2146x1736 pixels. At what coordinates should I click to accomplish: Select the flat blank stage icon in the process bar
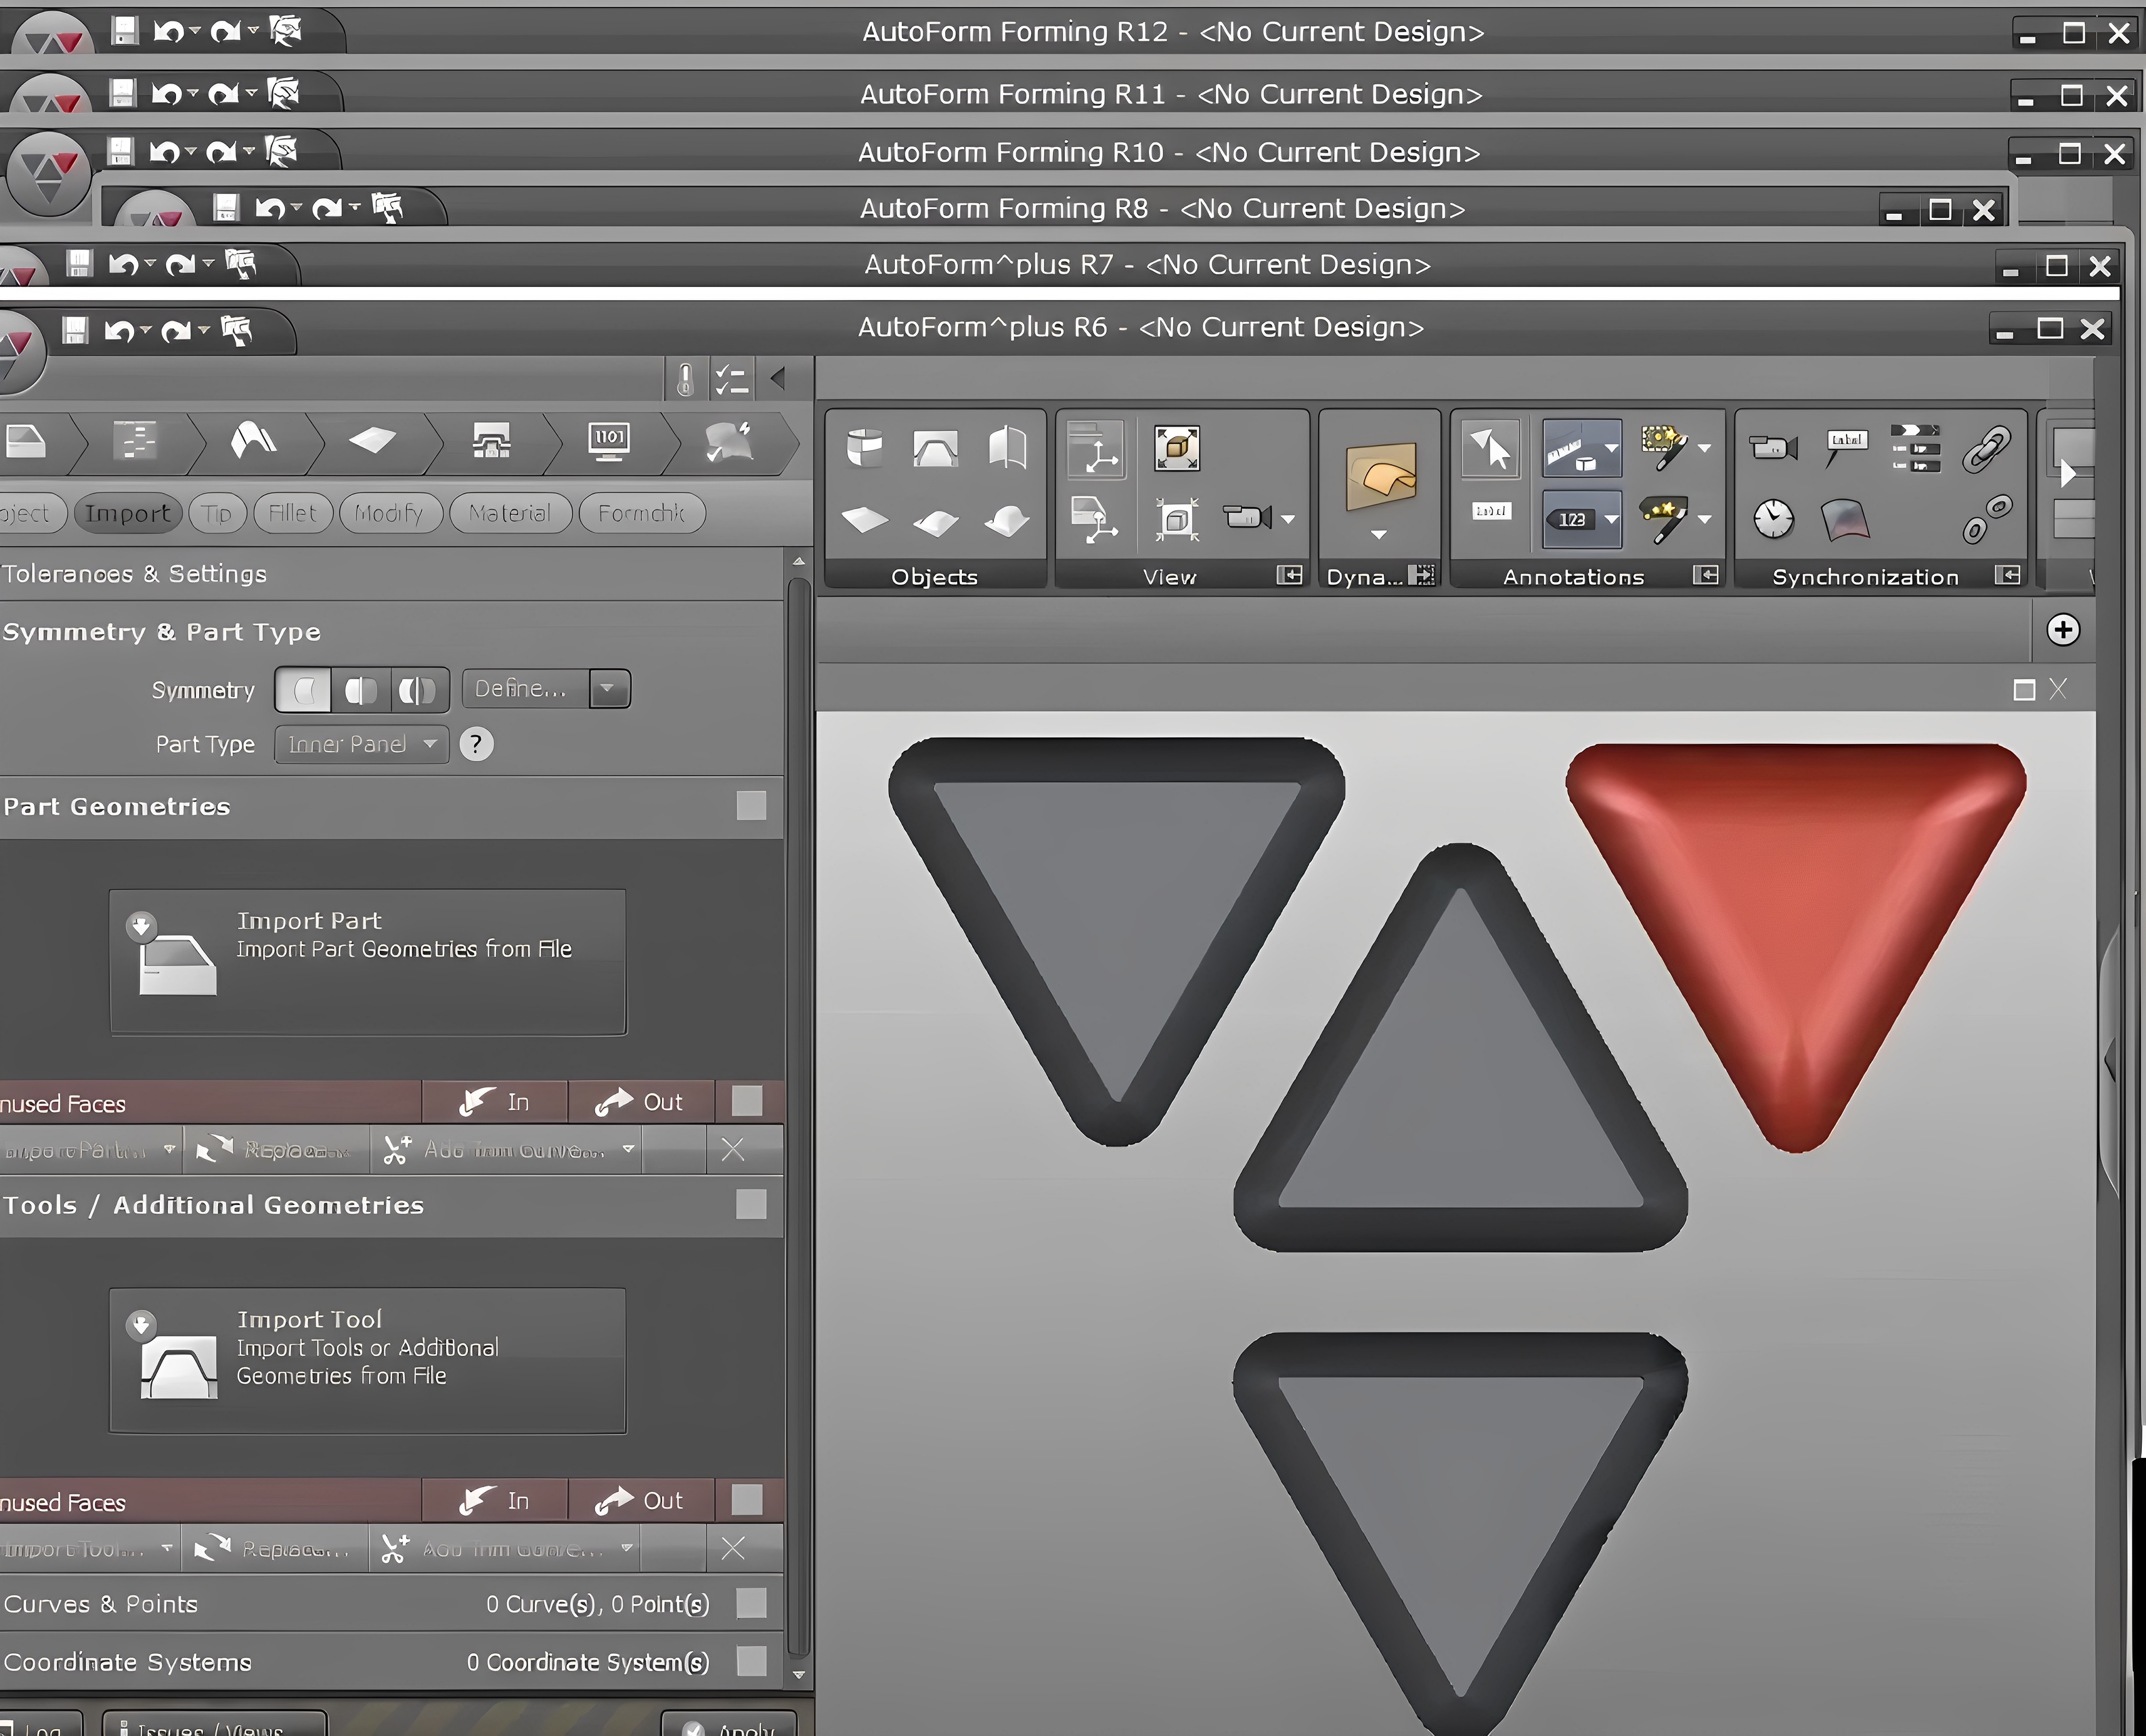point(372,440)
